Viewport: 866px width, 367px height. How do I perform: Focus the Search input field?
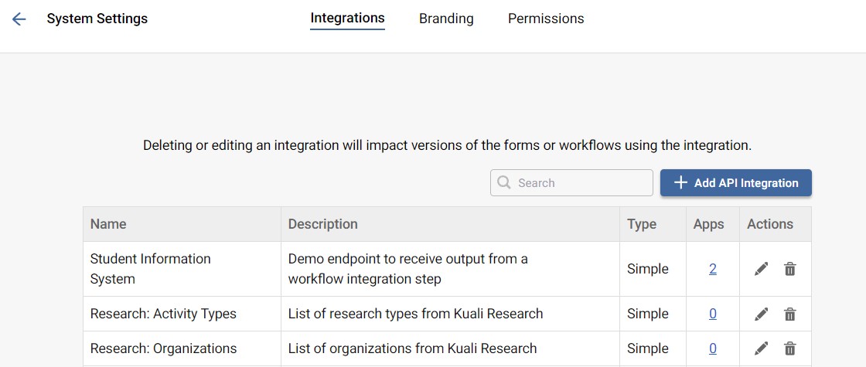tap(580, 183)
